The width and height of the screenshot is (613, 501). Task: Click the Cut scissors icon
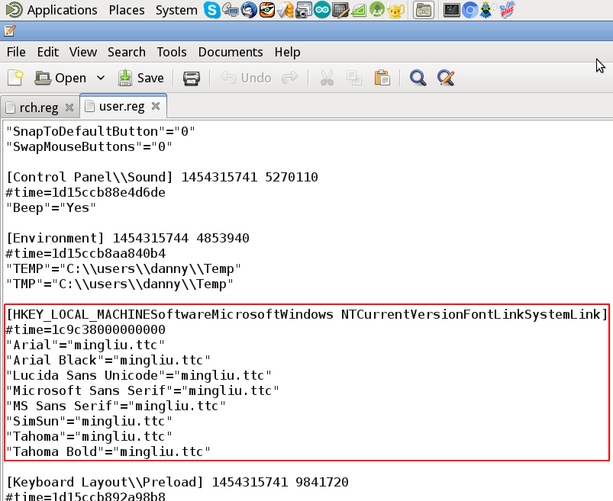327,78
